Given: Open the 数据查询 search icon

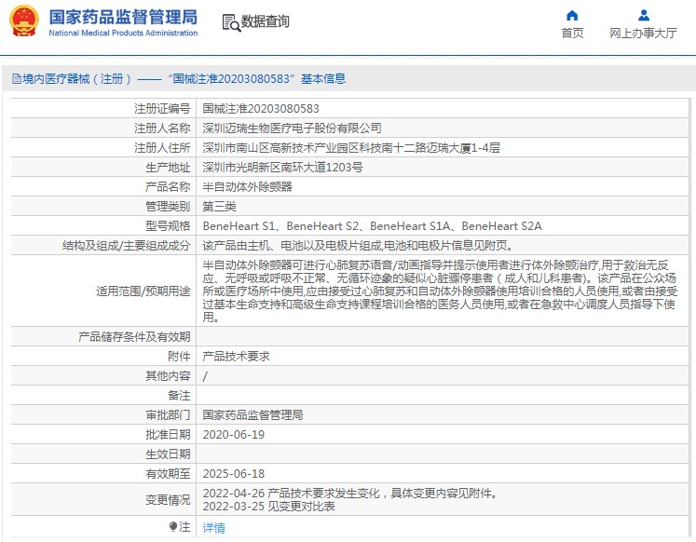Looking at the screenshot, I should (x=231, y=22).
